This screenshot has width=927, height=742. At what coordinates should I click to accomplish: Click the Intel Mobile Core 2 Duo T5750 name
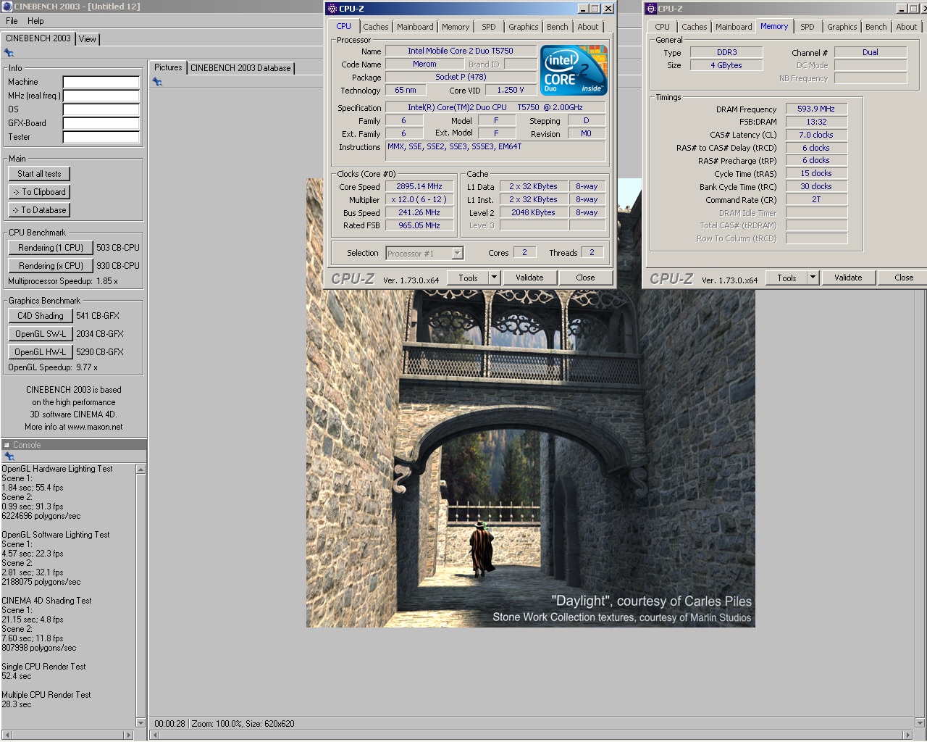tap(461, 51)
